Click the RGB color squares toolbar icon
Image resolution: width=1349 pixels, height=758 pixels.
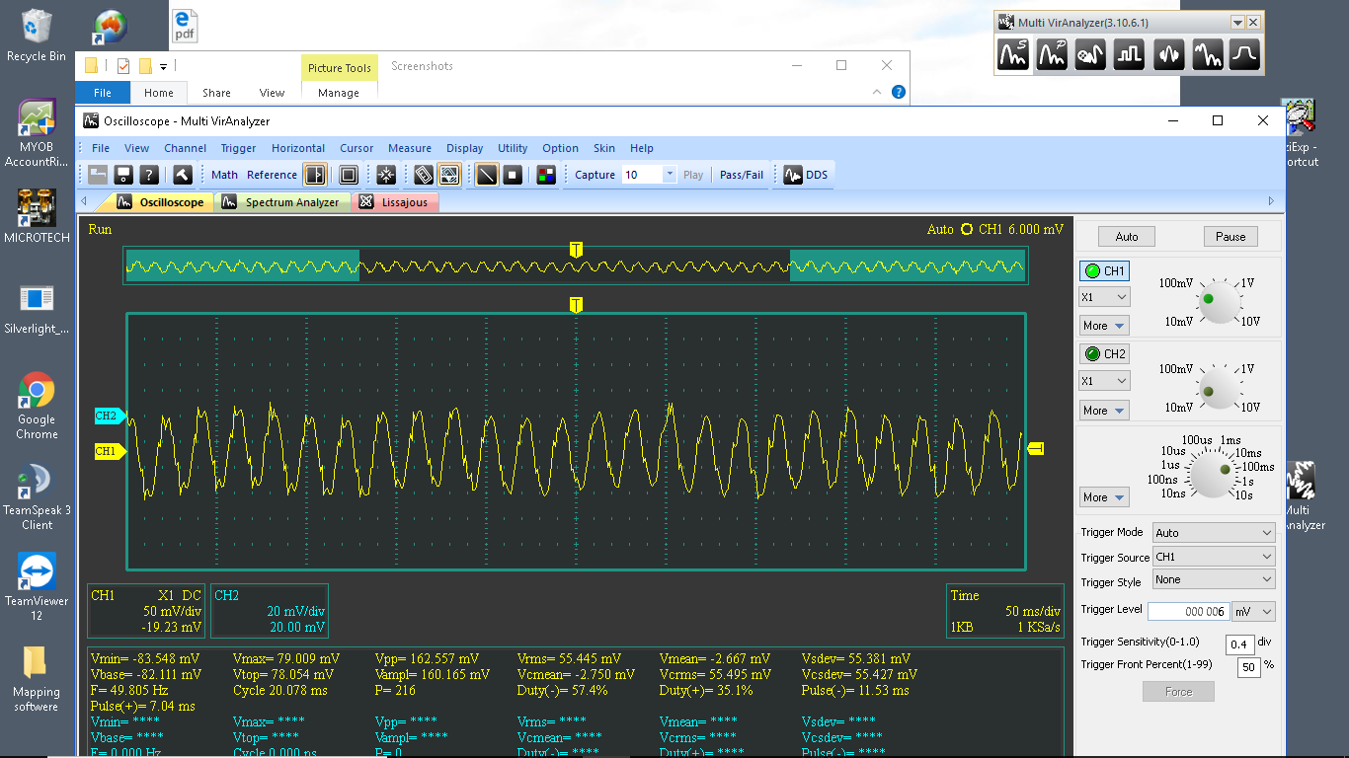(x=545, y=175)
